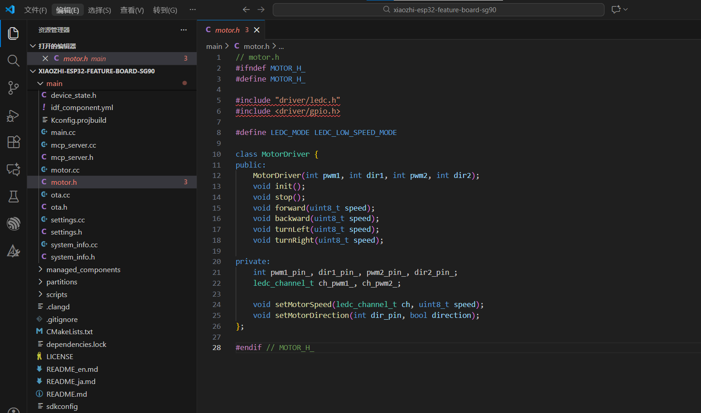Open explorer panel more actions ellipsis
Screen dimensions: 701x413
pyautogui.click(x=184, y=30)
